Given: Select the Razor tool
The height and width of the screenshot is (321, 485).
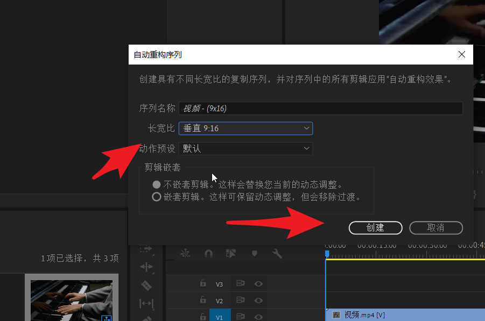Looking at the screenshot, I should tap(146, 285).
